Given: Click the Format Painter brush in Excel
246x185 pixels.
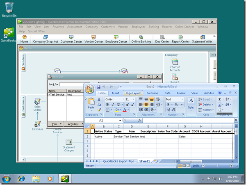Looking at the screenshot, I should tap(99, 110).
